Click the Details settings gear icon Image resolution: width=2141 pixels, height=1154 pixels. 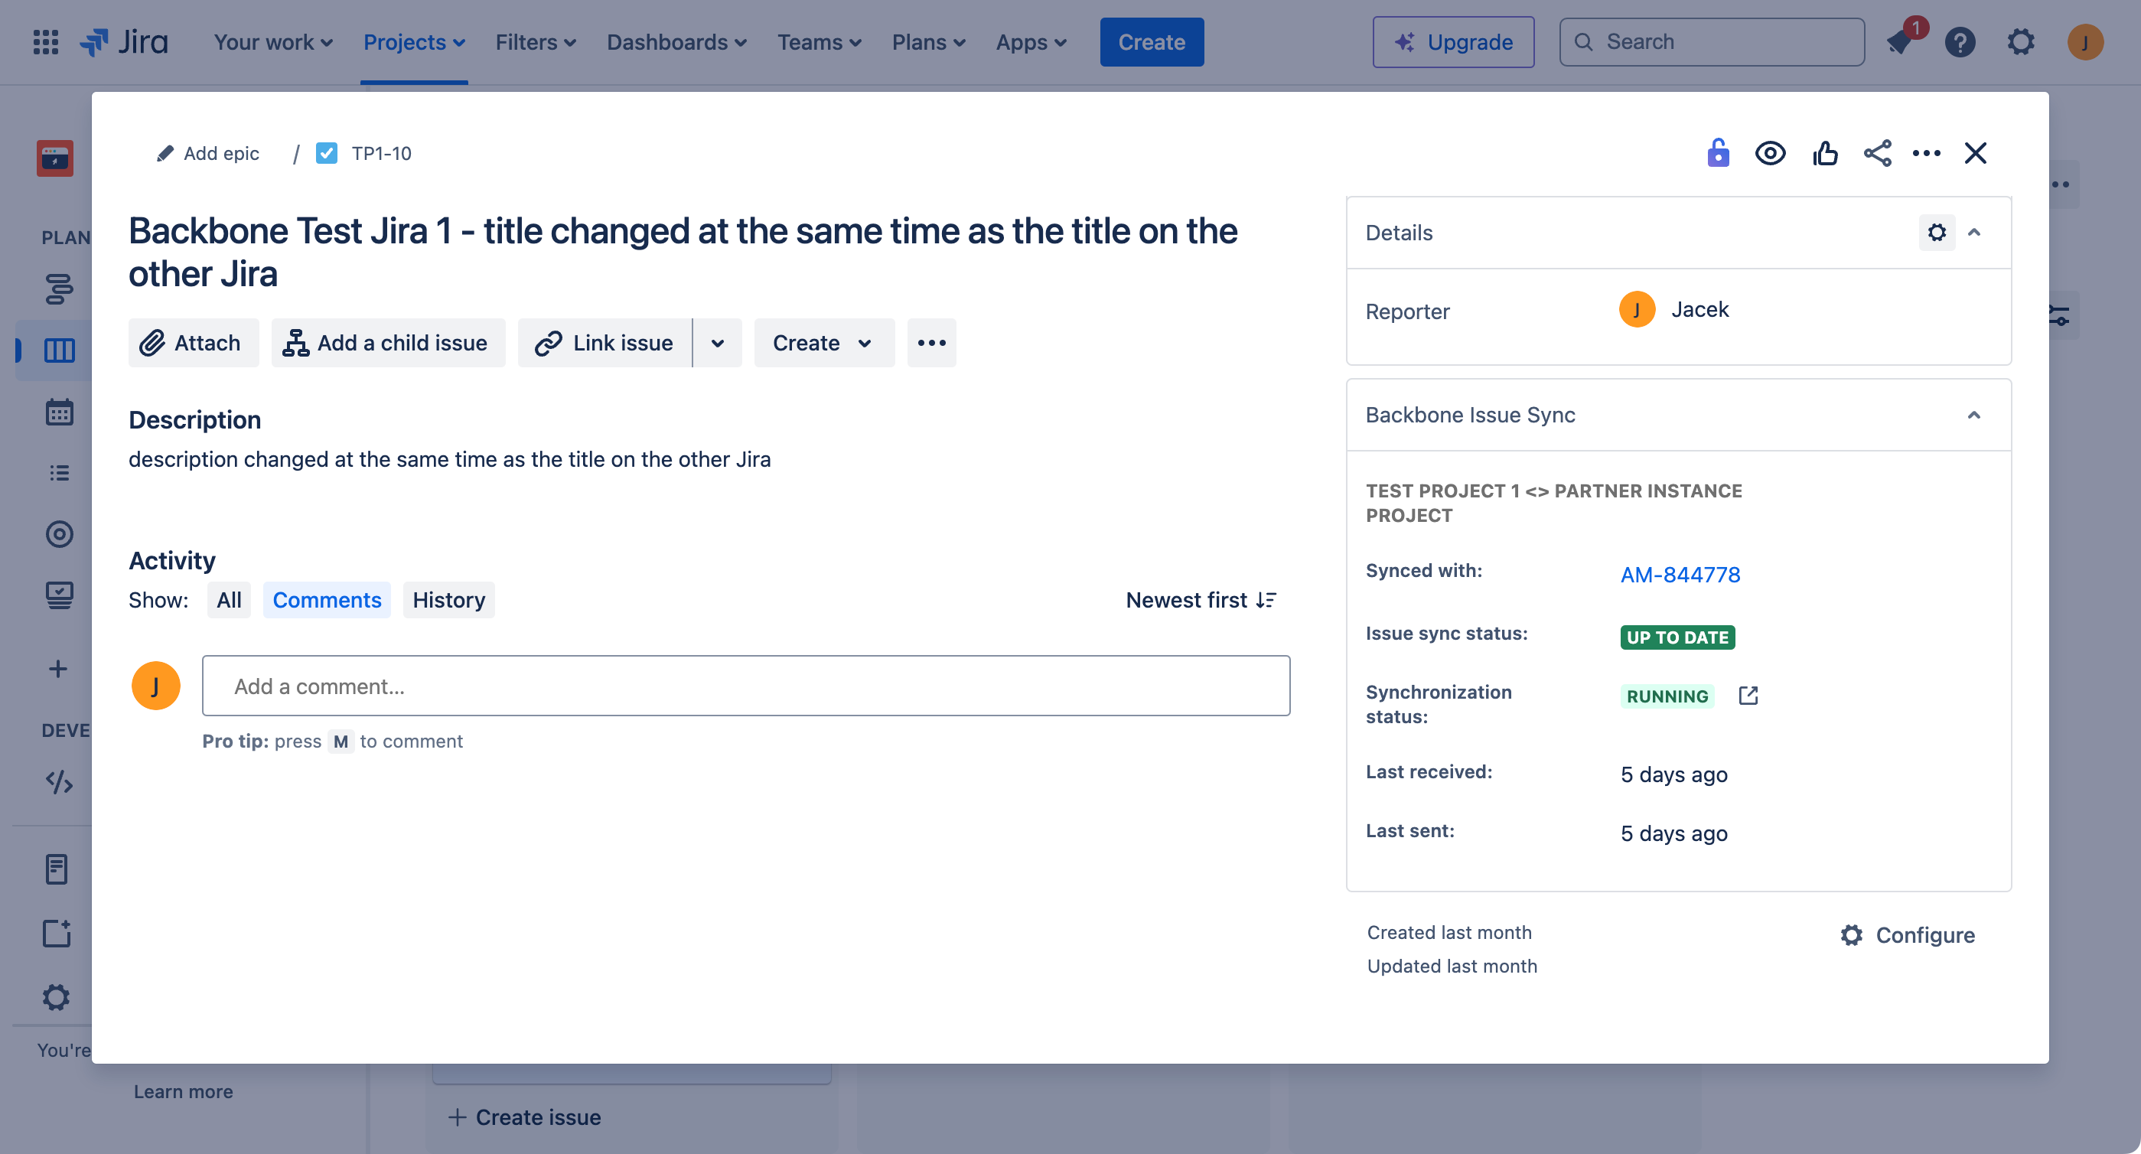click(1937, 232)
